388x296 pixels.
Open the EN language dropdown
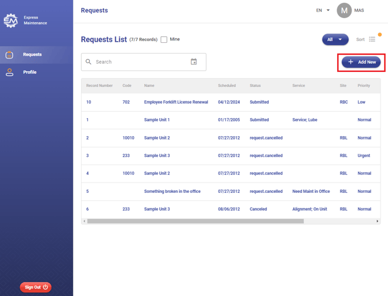[x=323, y=10]
